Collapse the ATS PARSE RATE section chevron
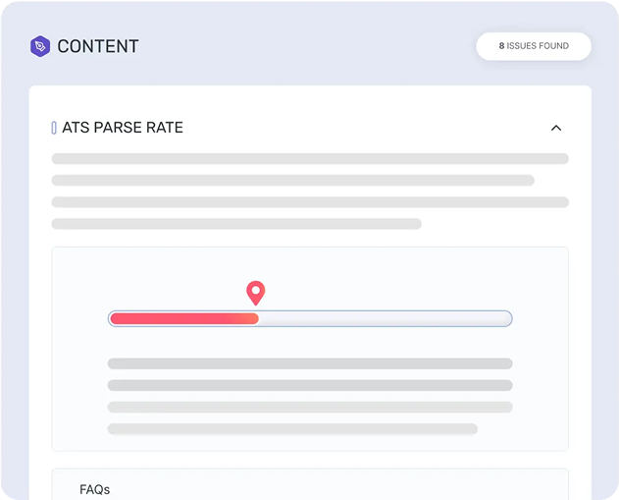 pyautogui.click(x=556, y=128)
